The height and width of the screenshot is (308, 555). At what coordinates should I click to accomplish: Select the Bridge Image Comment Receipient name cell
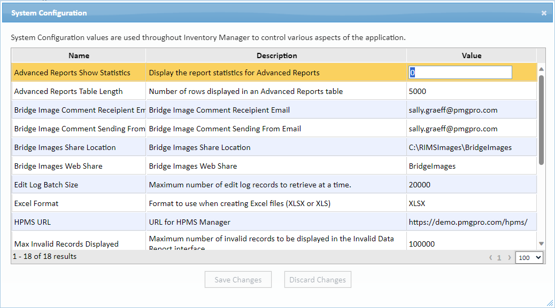pyautogui.click(x=79, y=110)
